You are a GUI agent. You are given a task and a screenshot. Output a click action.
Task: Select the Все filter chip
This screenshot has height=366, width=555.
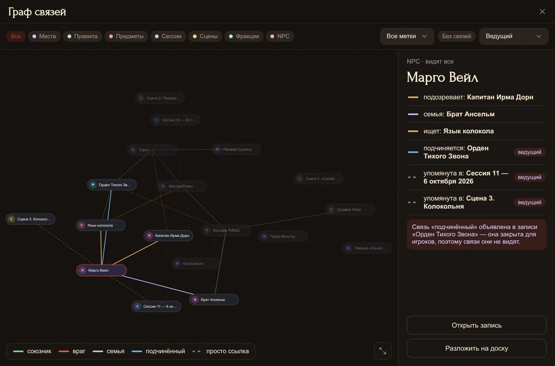click(x=16, y=36)
